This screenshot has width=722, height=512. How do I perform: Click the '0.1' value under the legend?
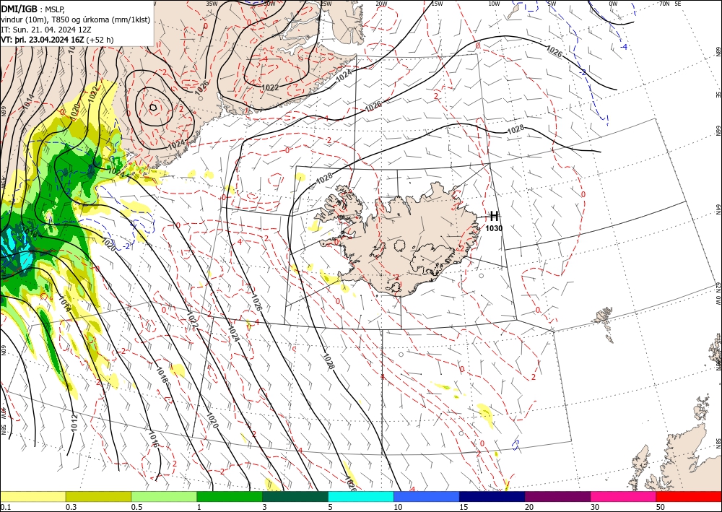[4, 507]
